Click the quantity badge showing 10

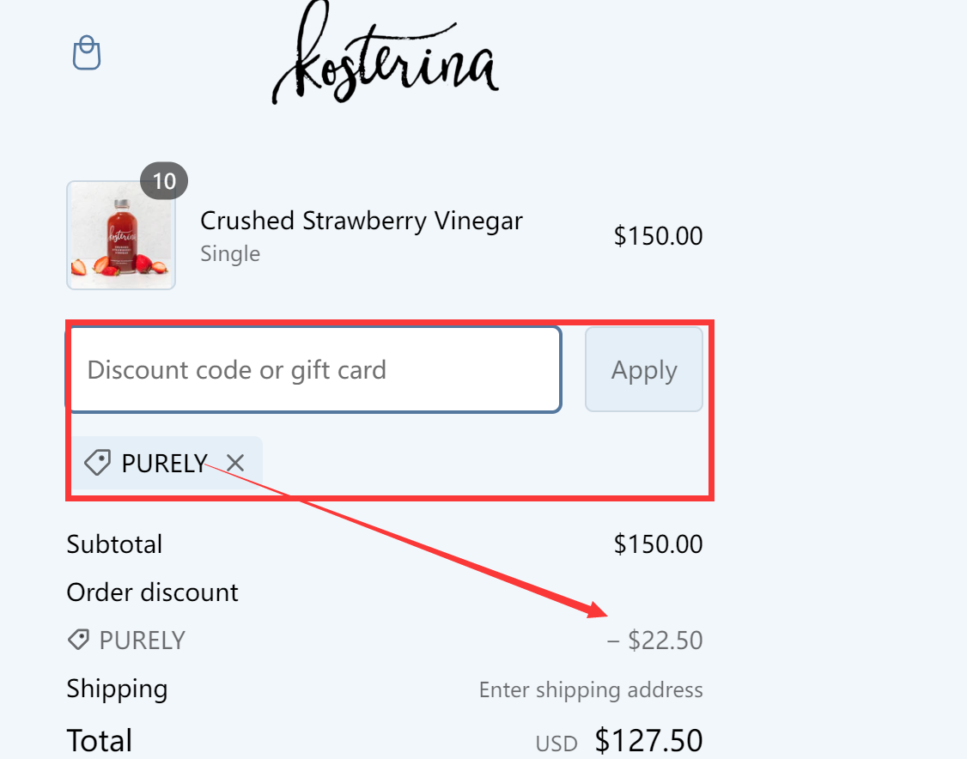point(164,180)
